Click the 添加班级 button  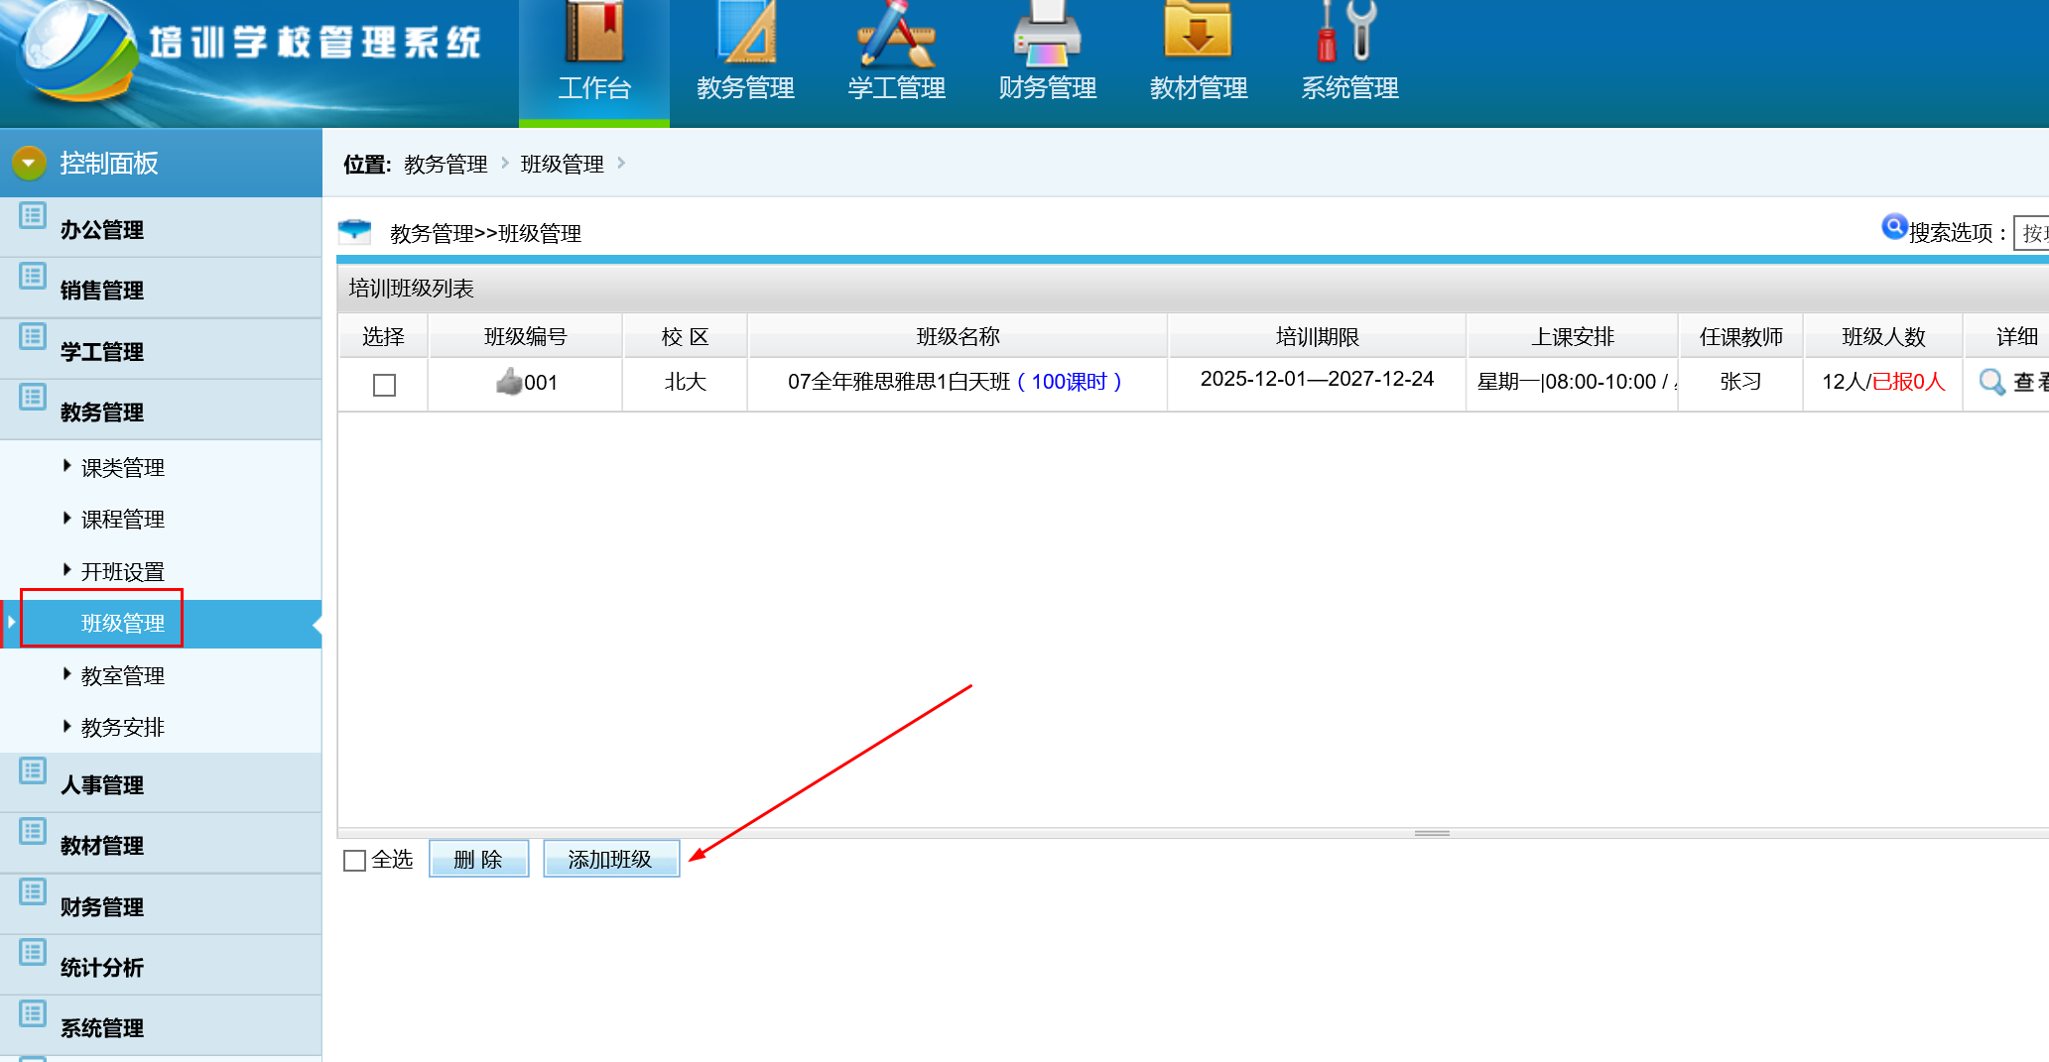pyautogui.click(x=610, y=860)
